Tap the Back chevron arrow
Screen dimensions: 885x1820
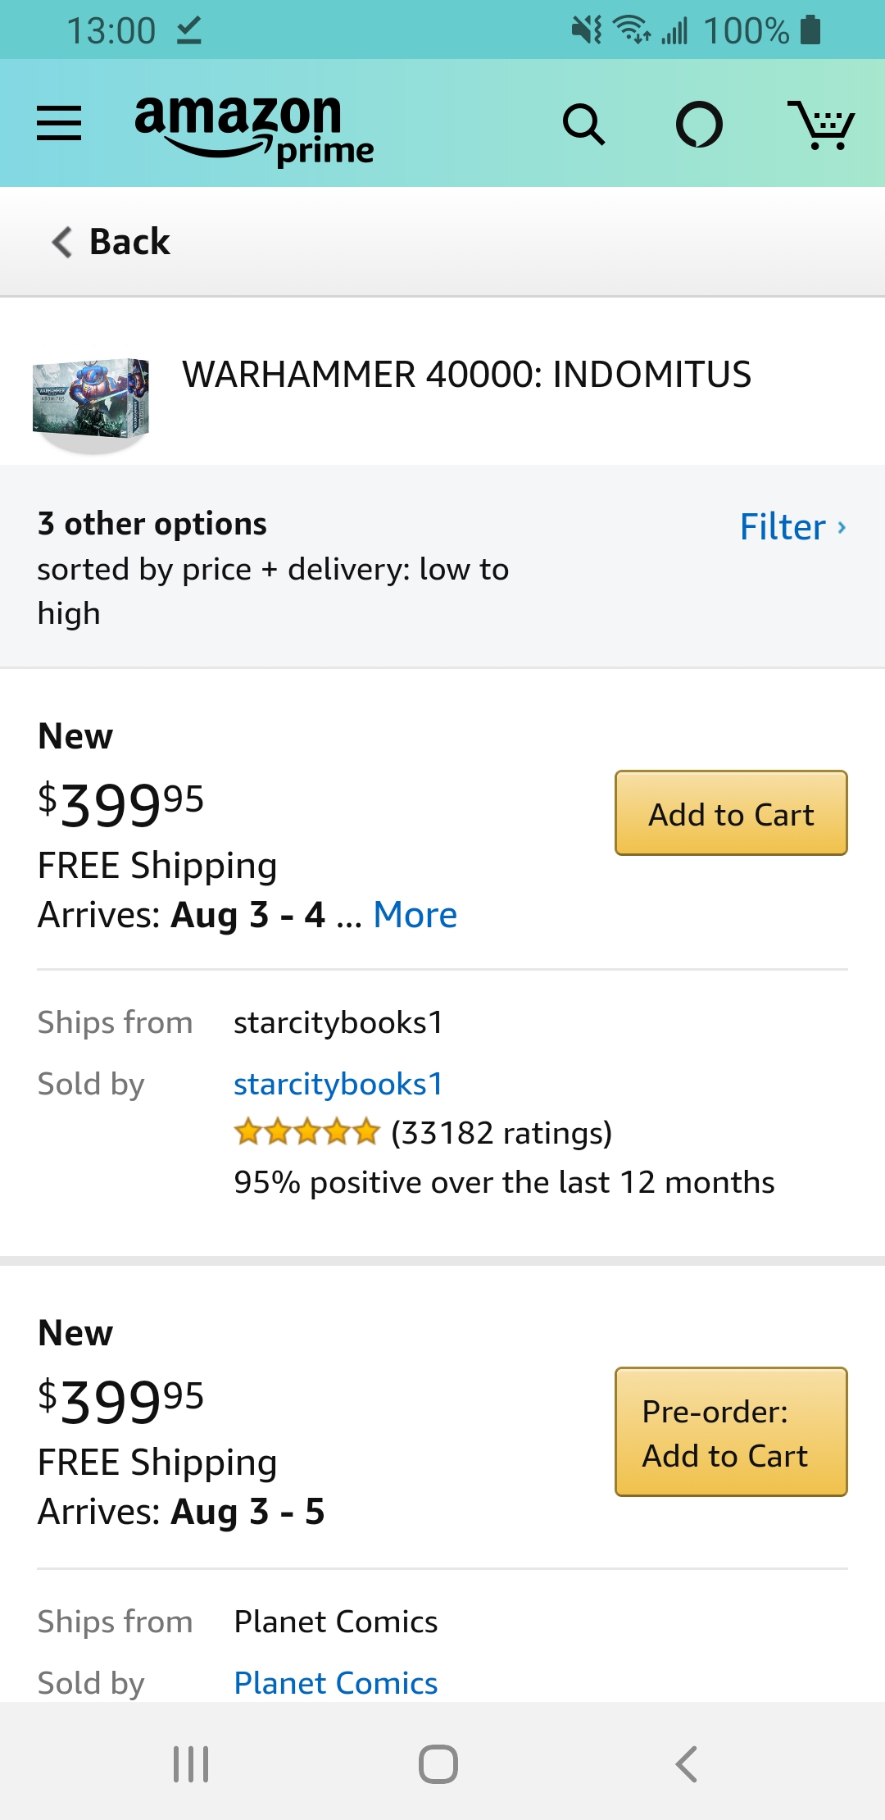pyautogui.click(x=62, y=242)
